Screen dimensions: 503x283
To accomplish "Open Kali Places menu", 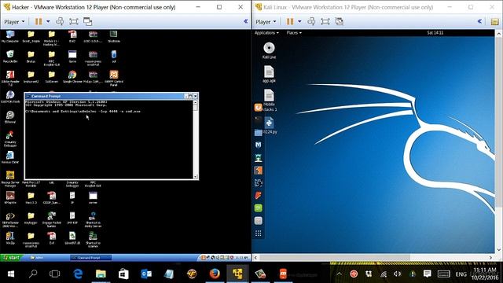I will pos(294,33).
